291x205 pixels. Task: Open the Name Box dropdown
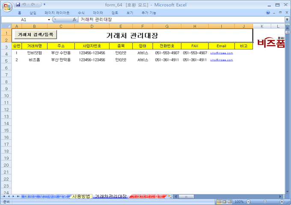tap(49, 20)
